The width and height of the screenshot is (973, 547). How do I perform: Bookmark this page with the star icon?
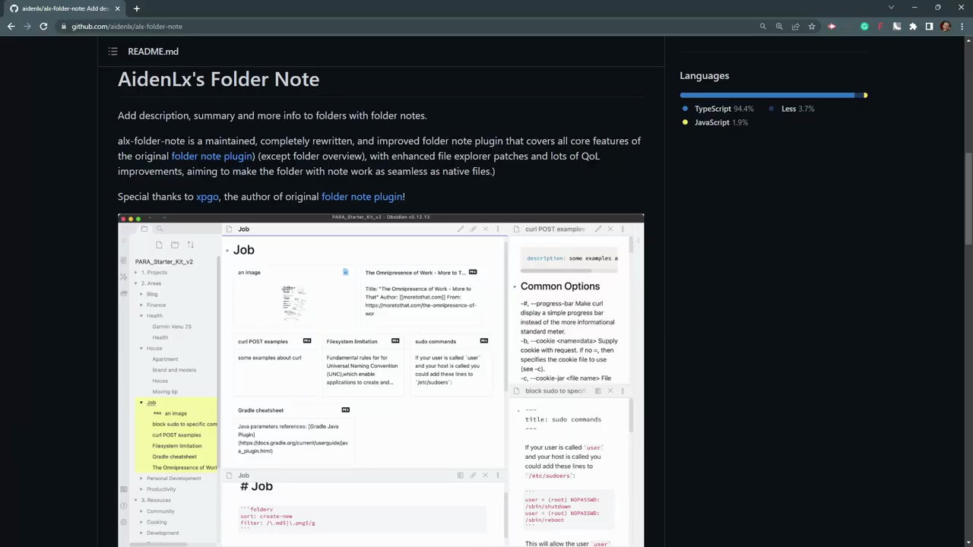pyautogui.click(x=812, y=27)
